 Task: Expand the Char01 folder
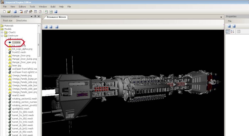(2, 32)
